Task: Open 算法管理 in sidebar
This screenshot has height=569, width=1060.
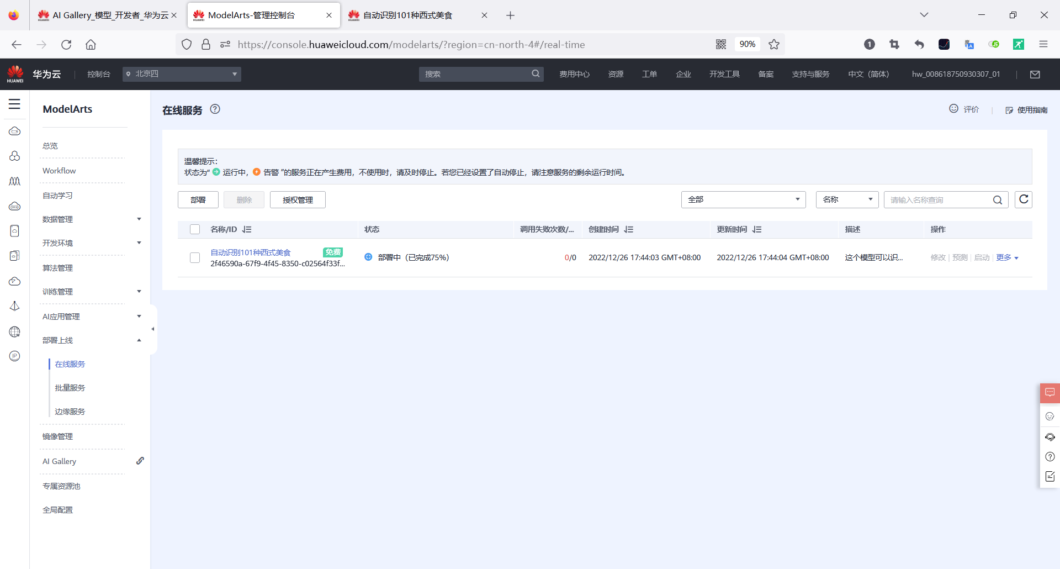Action: 57,268
